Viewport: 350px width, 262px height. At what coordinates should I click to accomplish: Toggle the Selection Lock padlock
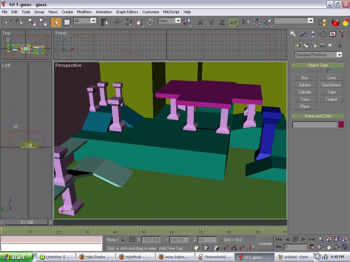[x=123, y=239]
